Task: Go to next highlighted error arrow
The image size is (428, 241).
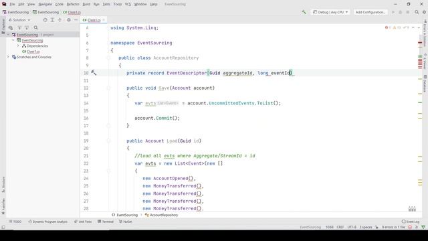Action: click(419, 27)
